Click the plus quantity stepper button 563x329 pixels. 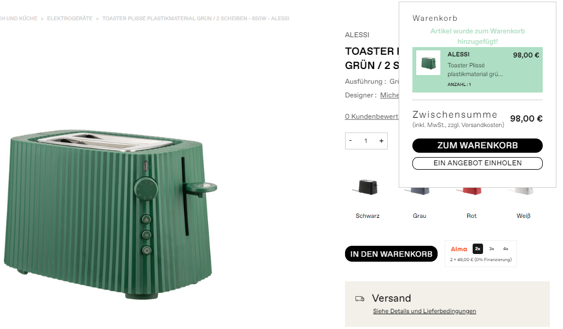[381, 141]
